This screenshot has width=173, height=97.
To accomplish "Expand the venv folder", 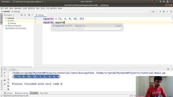I will coord(6,21).
